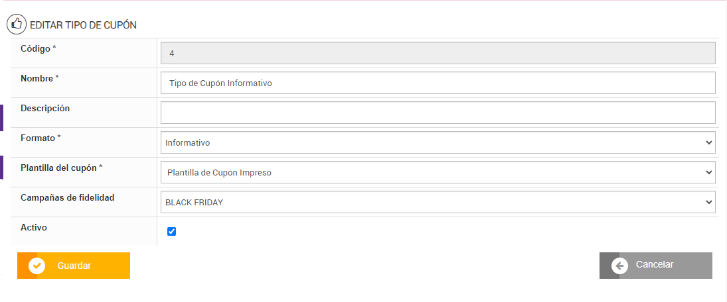This screenshot has width=727, height=302.
Task: Open the Formato dropdown showing Informativo
Action: pos(438,142)
